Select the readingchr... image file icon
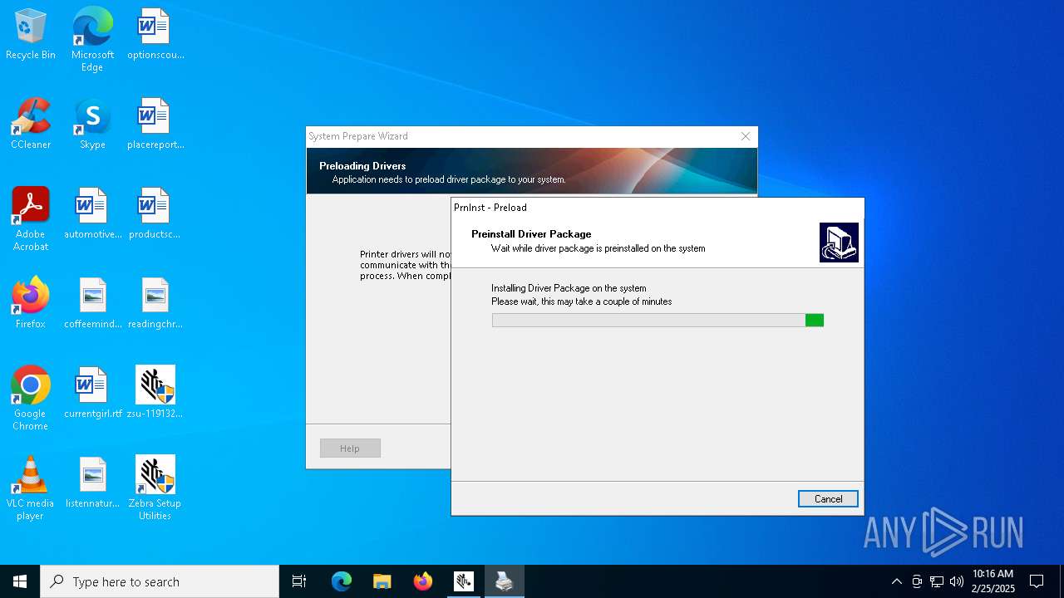The width and height of the screenshot is (1064, 598). coord(155,304)
